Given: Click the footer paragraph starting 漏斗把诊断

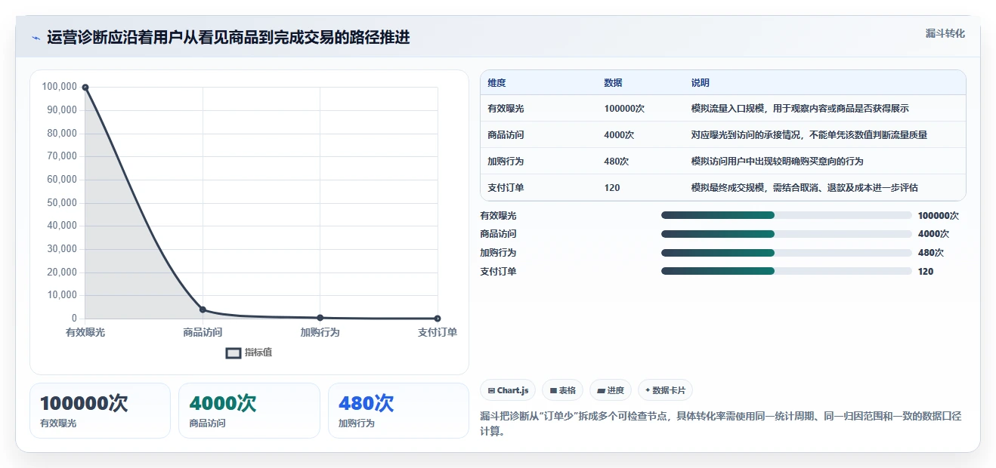Looking at the screenshot, I should (720, 424).
